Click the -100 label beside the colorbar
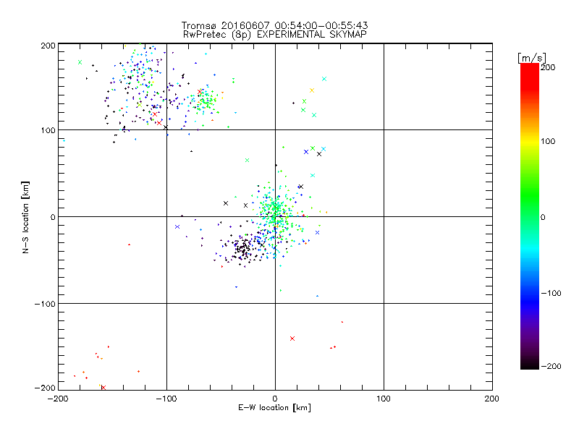 point(551,294)
